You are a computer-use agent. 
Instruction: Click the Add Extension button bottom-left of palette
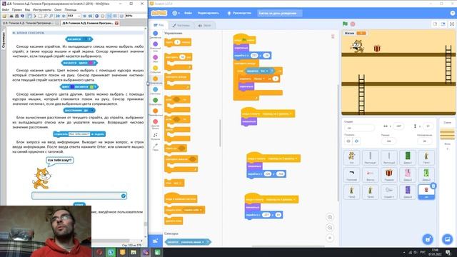(x=156, y=241)
